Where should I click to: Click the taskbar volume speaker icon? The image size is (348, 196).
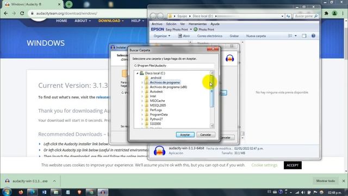(303, 192)
